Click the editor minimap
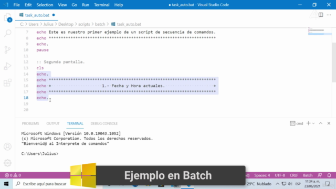Image resolution: width=336 pixels, height=189 pixels. click(320, 32)
